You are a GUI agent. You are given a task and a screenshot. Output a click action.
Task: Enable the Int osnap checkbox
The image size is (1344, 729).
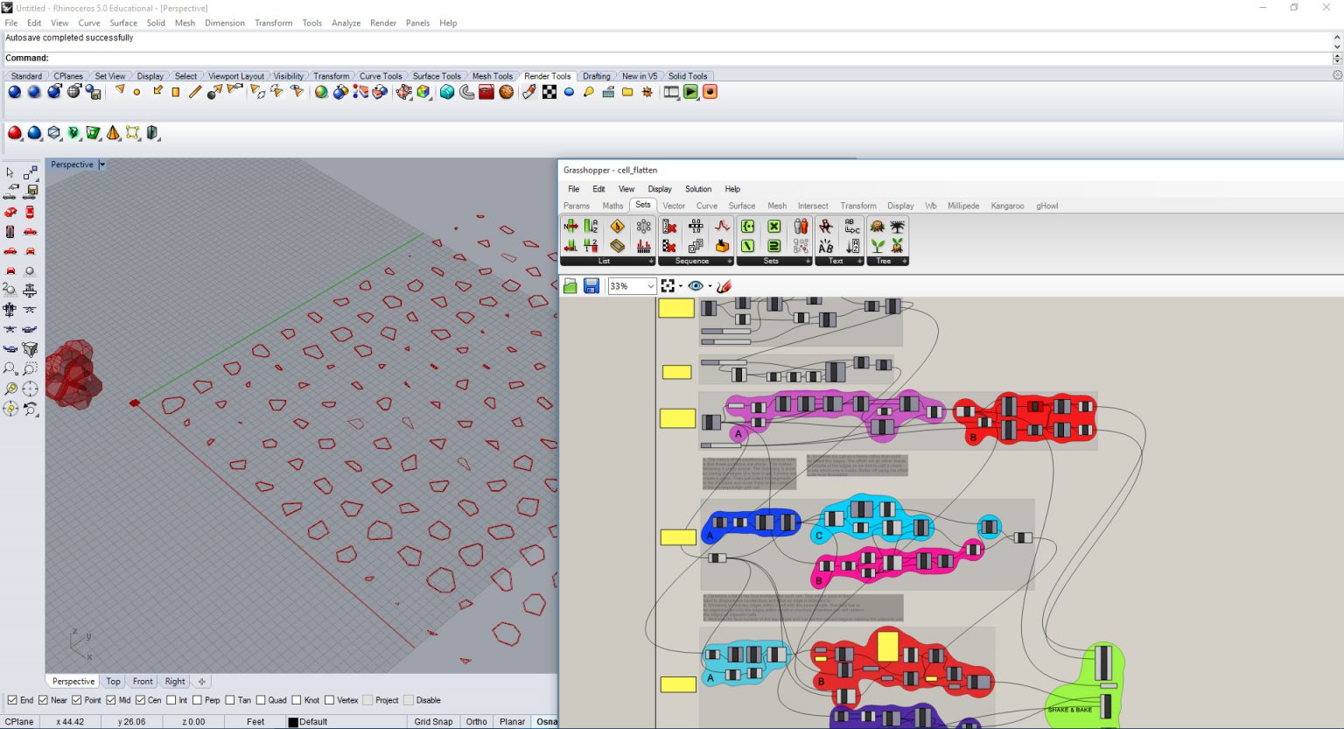point(171,700)
